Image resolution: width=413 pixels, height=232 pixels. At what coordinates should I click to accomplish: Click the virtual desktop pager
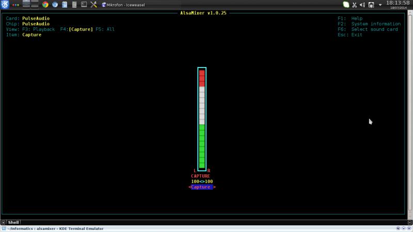[30, 5]
